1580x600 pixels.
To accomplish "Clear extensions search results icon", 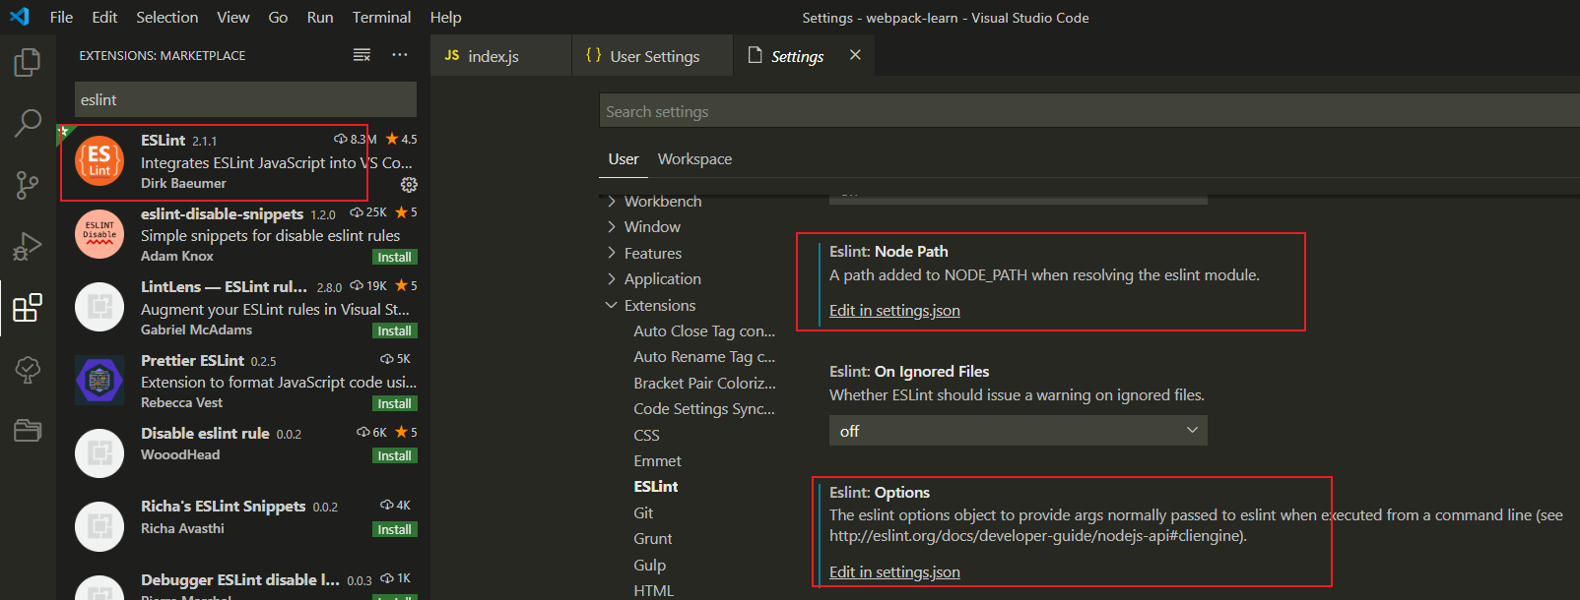I will tap(362, 55).
